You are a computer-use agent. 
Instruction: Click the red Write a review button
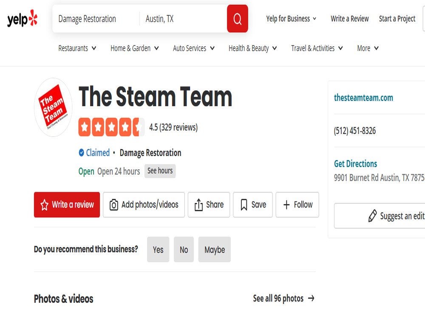tap(67, 205)
